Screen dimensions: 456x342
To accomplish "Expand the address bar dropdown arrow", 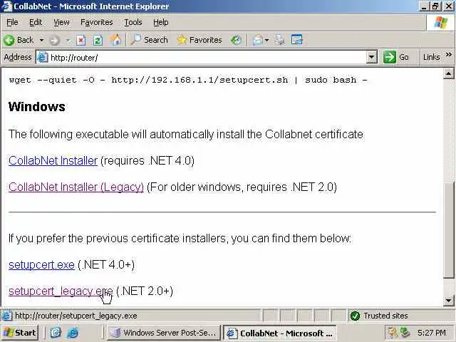I will [x=371, y=57].
